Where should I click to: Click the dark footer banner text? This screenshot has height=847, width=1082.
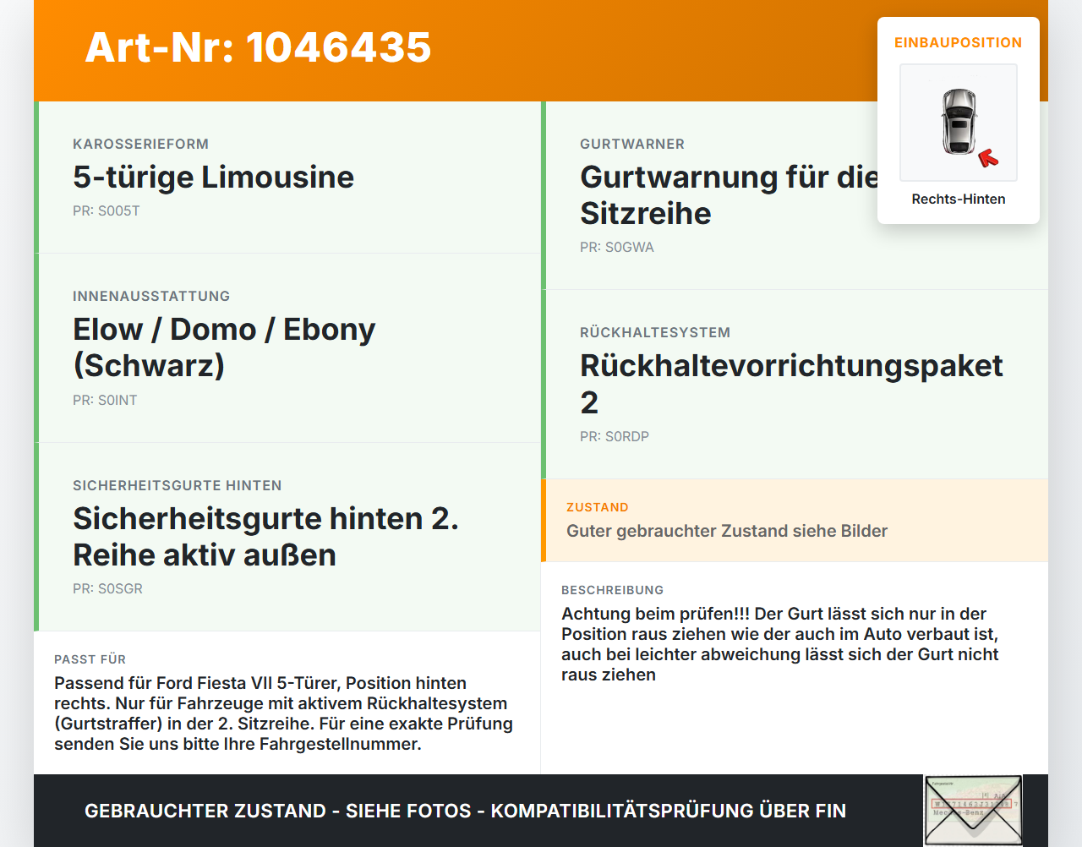pyautogui.click(x=465, y=811)
